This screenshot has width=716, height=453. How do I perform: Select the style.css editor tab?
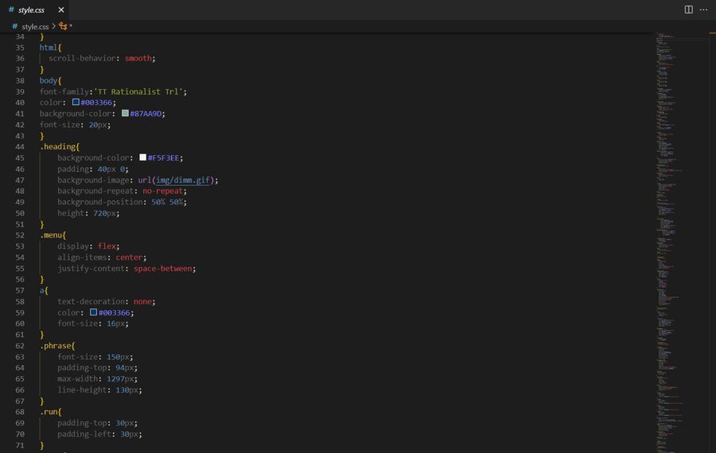(x=32, y=10)
